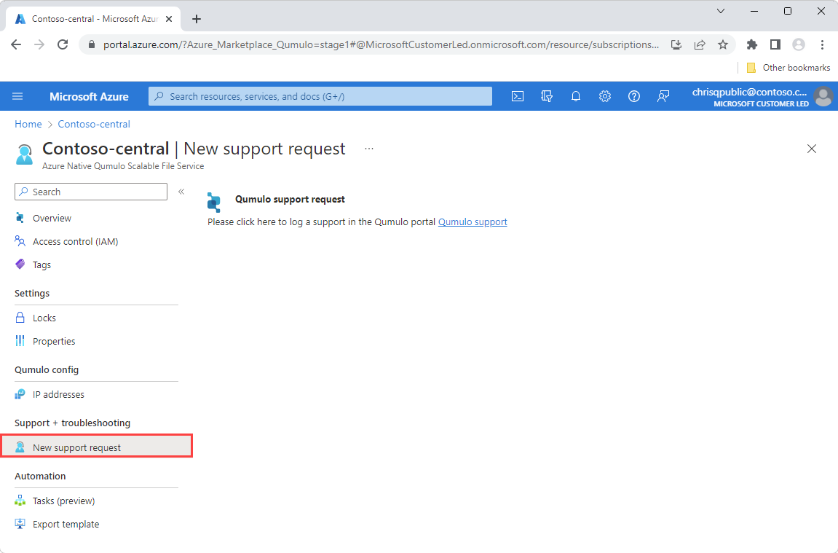The height and width of the screenshot is (553, 838).
Task: Share this page from the address bar
Action: coord(700,44)
